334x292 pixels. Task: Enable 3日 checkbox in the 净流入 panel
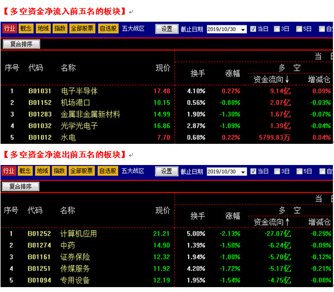pyautogui.click(x=277, y=29)
